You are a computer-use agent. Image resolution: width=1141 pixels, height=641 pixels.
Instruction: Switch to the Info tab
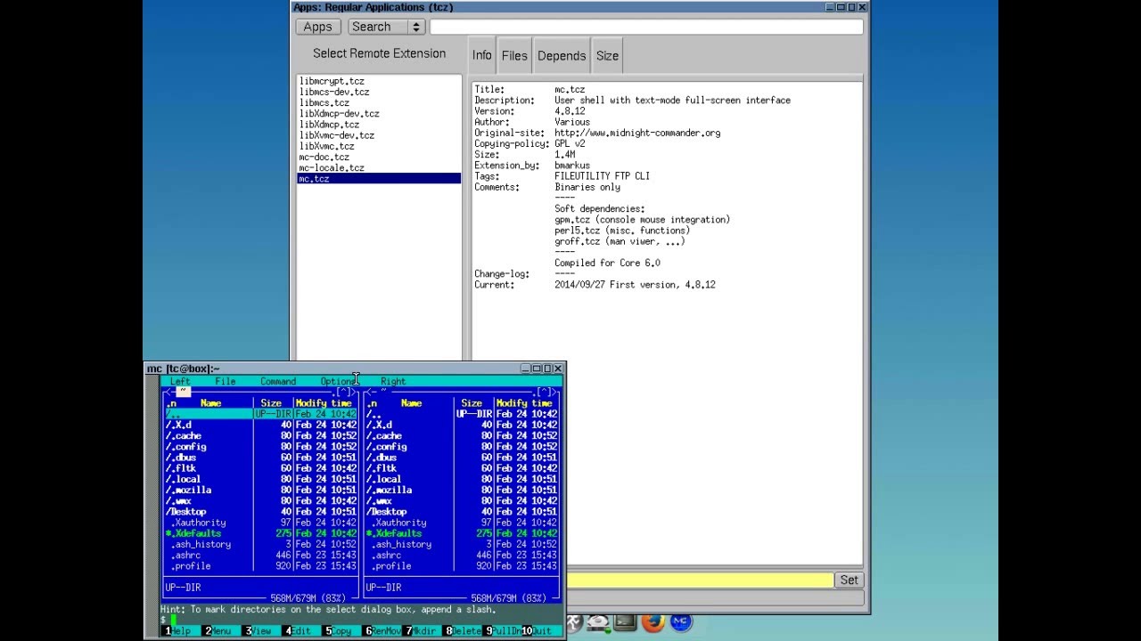[481, 55]
